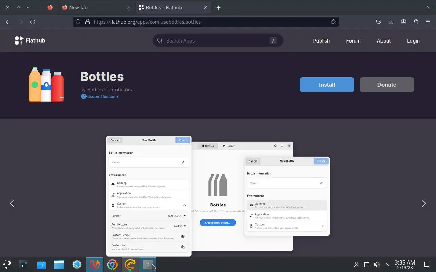Open the Publish page
This screenshot has height=272, width=436.
[321, 40]
